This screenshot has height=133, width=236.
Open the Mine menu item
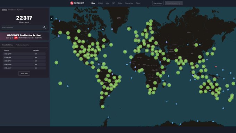click(x=108, y=3)
